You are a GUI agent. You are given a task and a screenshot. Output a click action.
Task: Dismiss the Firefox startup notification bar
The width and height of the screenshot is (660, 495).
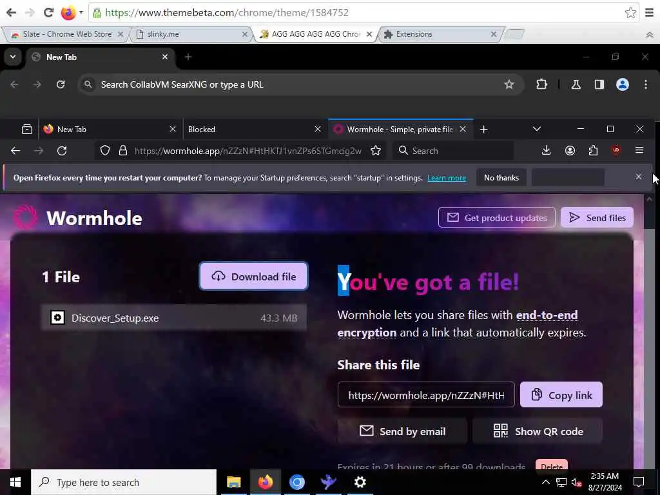[x=639, y=177]
